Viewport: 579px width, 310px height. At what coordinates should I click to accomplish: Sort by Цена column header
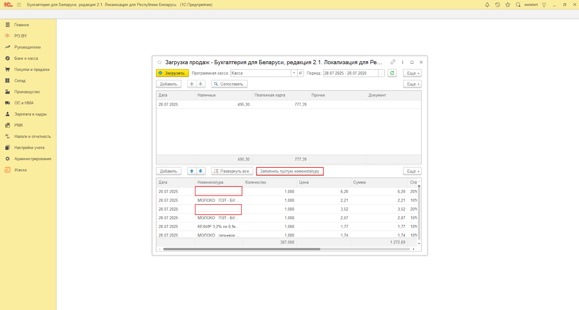click(x=324, y=182)
